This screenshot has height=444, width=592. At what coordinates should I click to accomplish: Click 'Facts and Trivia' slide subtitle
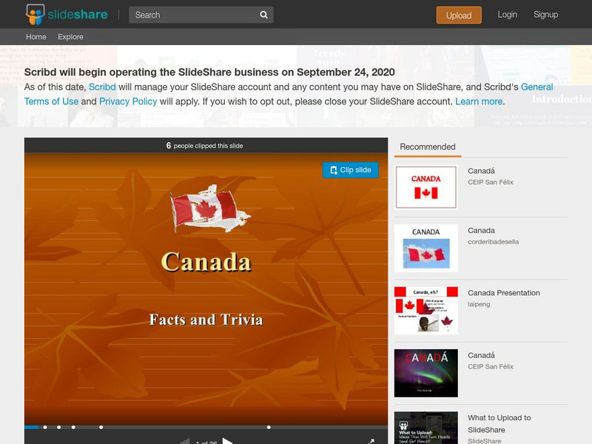(206, 320)
